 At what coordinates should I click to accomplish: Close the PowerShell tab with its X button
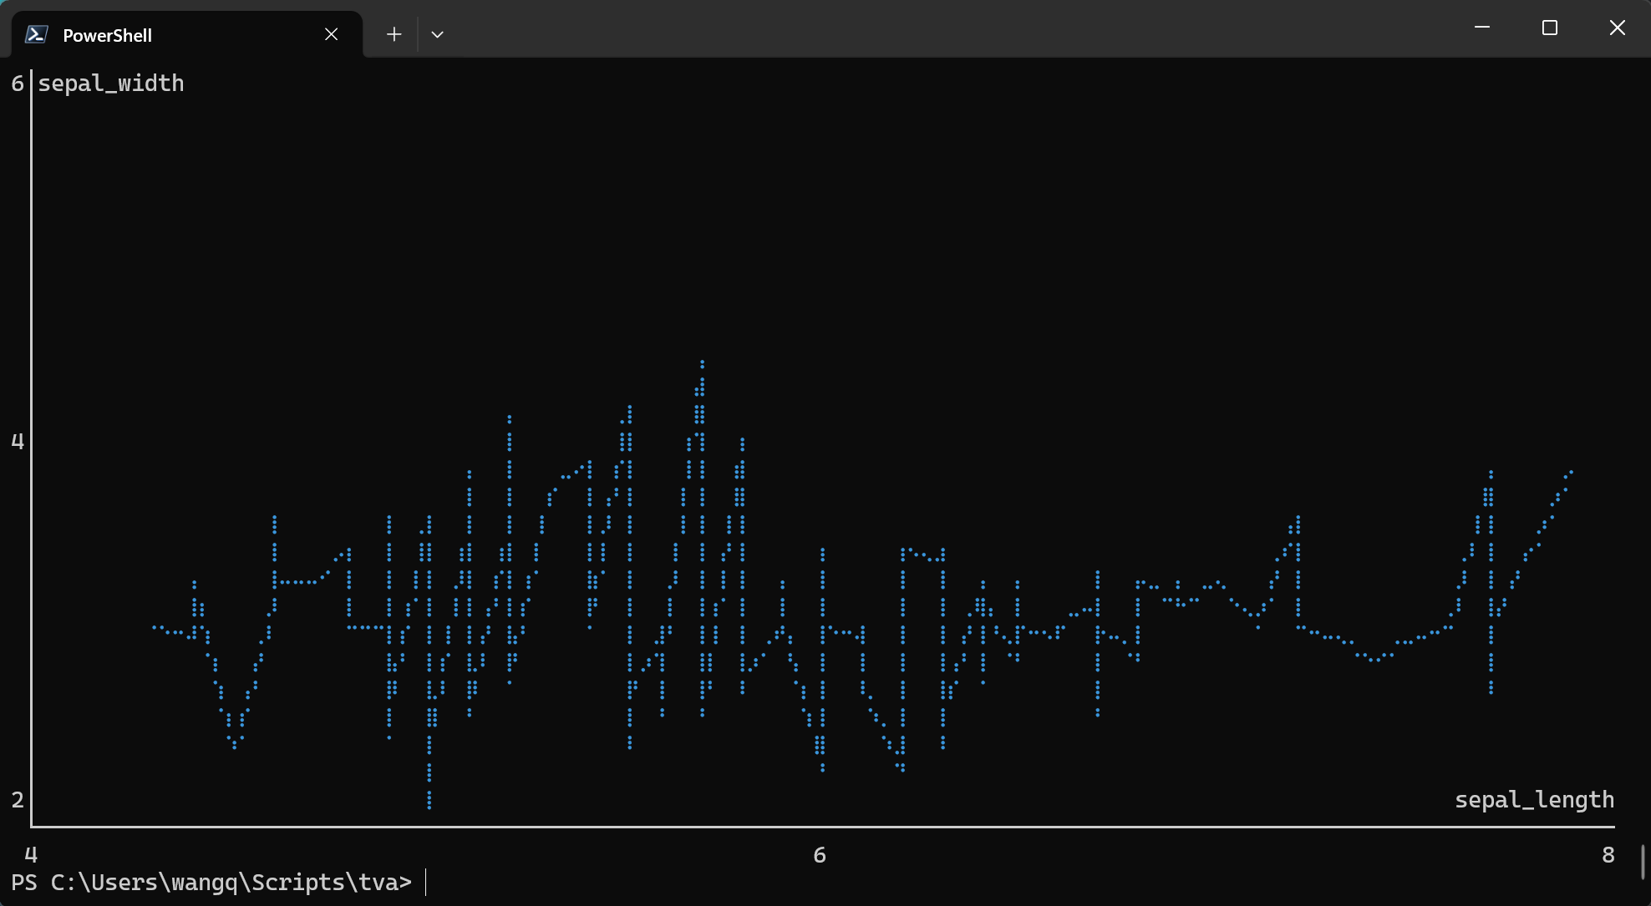click(x=331, y=34)
